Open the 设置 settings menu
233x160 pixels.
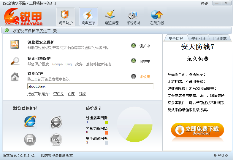(x=204, y=4)
